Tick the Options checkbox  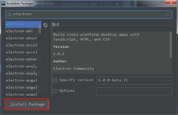click(55, 91)
